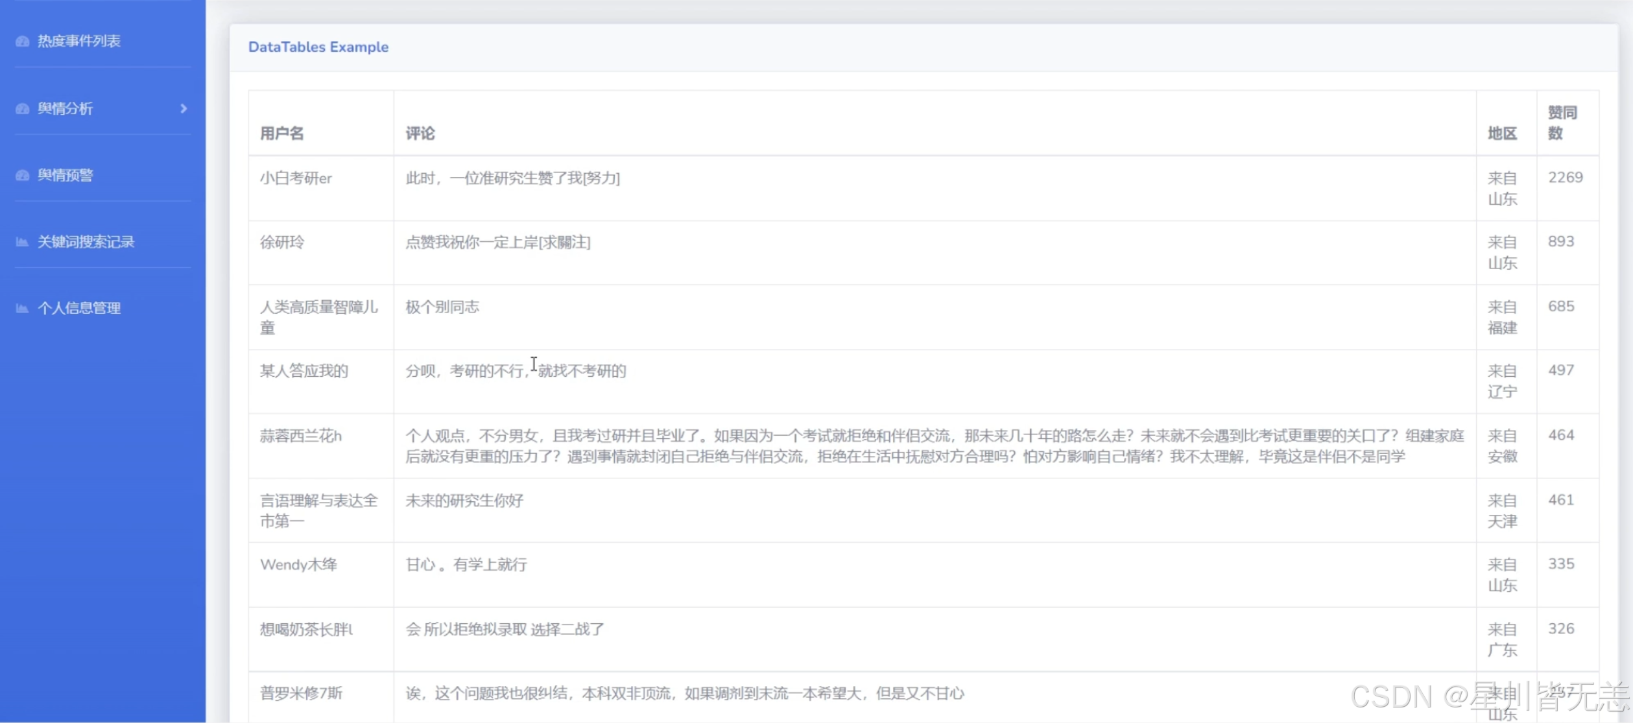Sort table by 评论 column header
This screenshot has height=723, width=1633.
420,134
